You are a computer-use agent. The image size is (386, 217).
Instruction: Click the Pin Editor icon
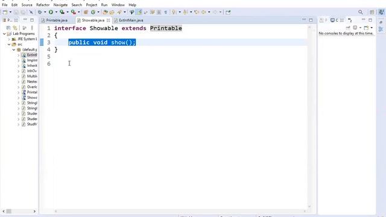[228, 12]
